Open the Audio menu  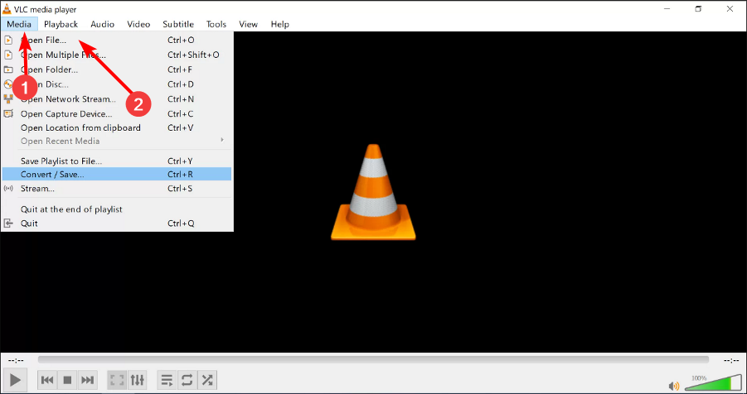coord(103,24)
